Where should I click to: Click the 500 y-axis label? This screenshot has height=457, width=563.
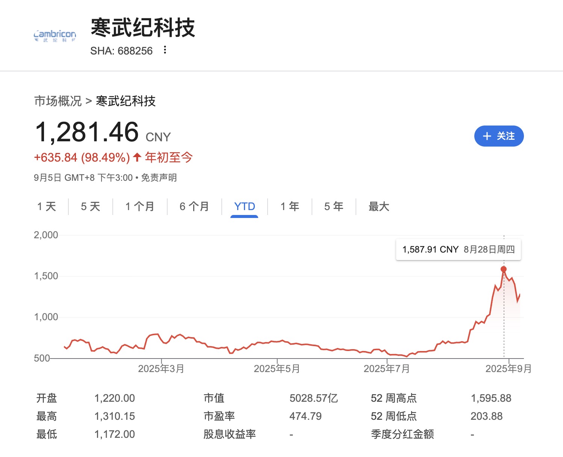[42, 358]
